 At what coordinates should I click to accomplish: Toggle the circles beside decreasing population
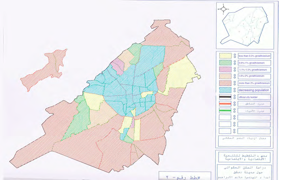(x=234, y=90)
